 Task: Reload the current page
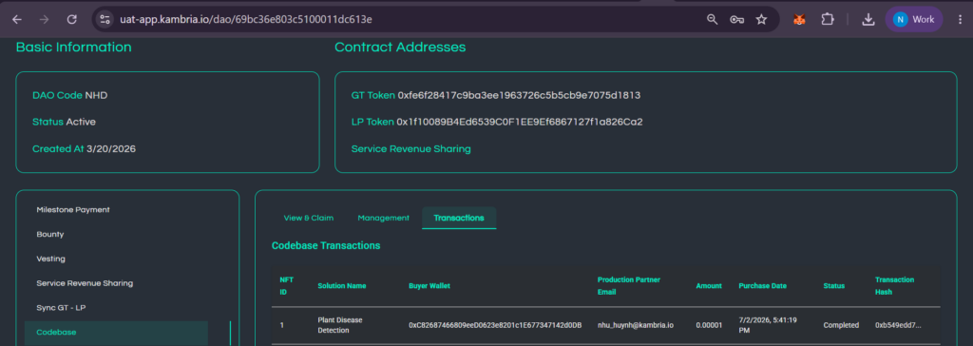[x=72, y=19]
